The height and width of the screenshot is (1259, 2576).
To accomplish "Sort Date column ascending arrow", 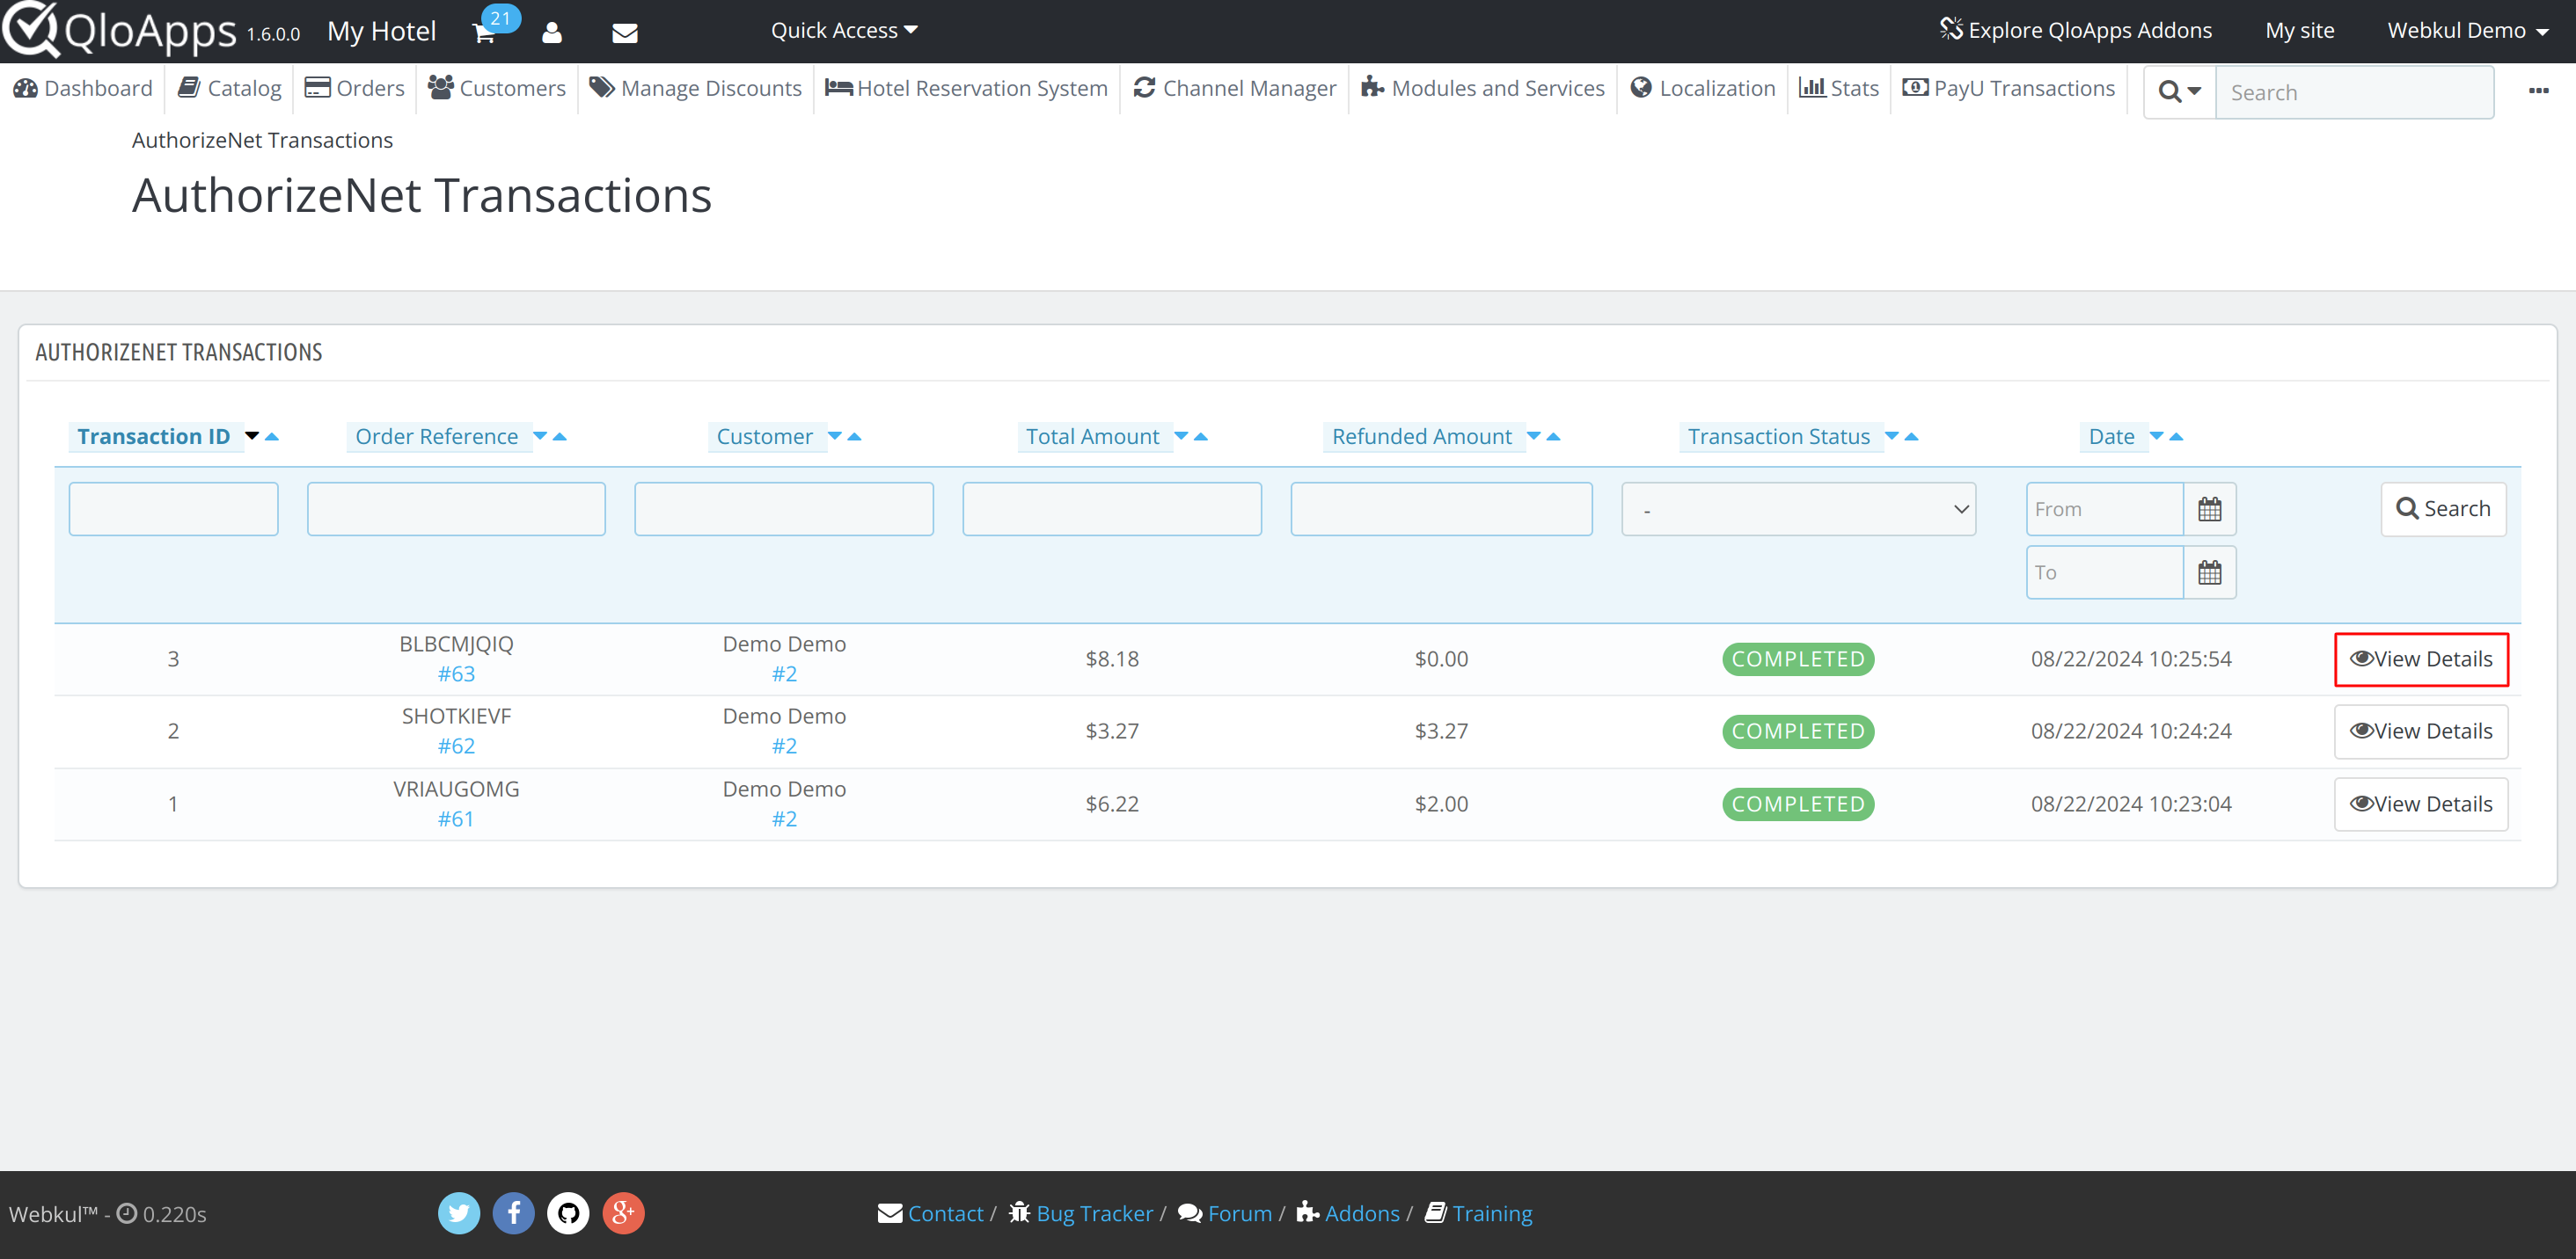I will pos(2176,436).
